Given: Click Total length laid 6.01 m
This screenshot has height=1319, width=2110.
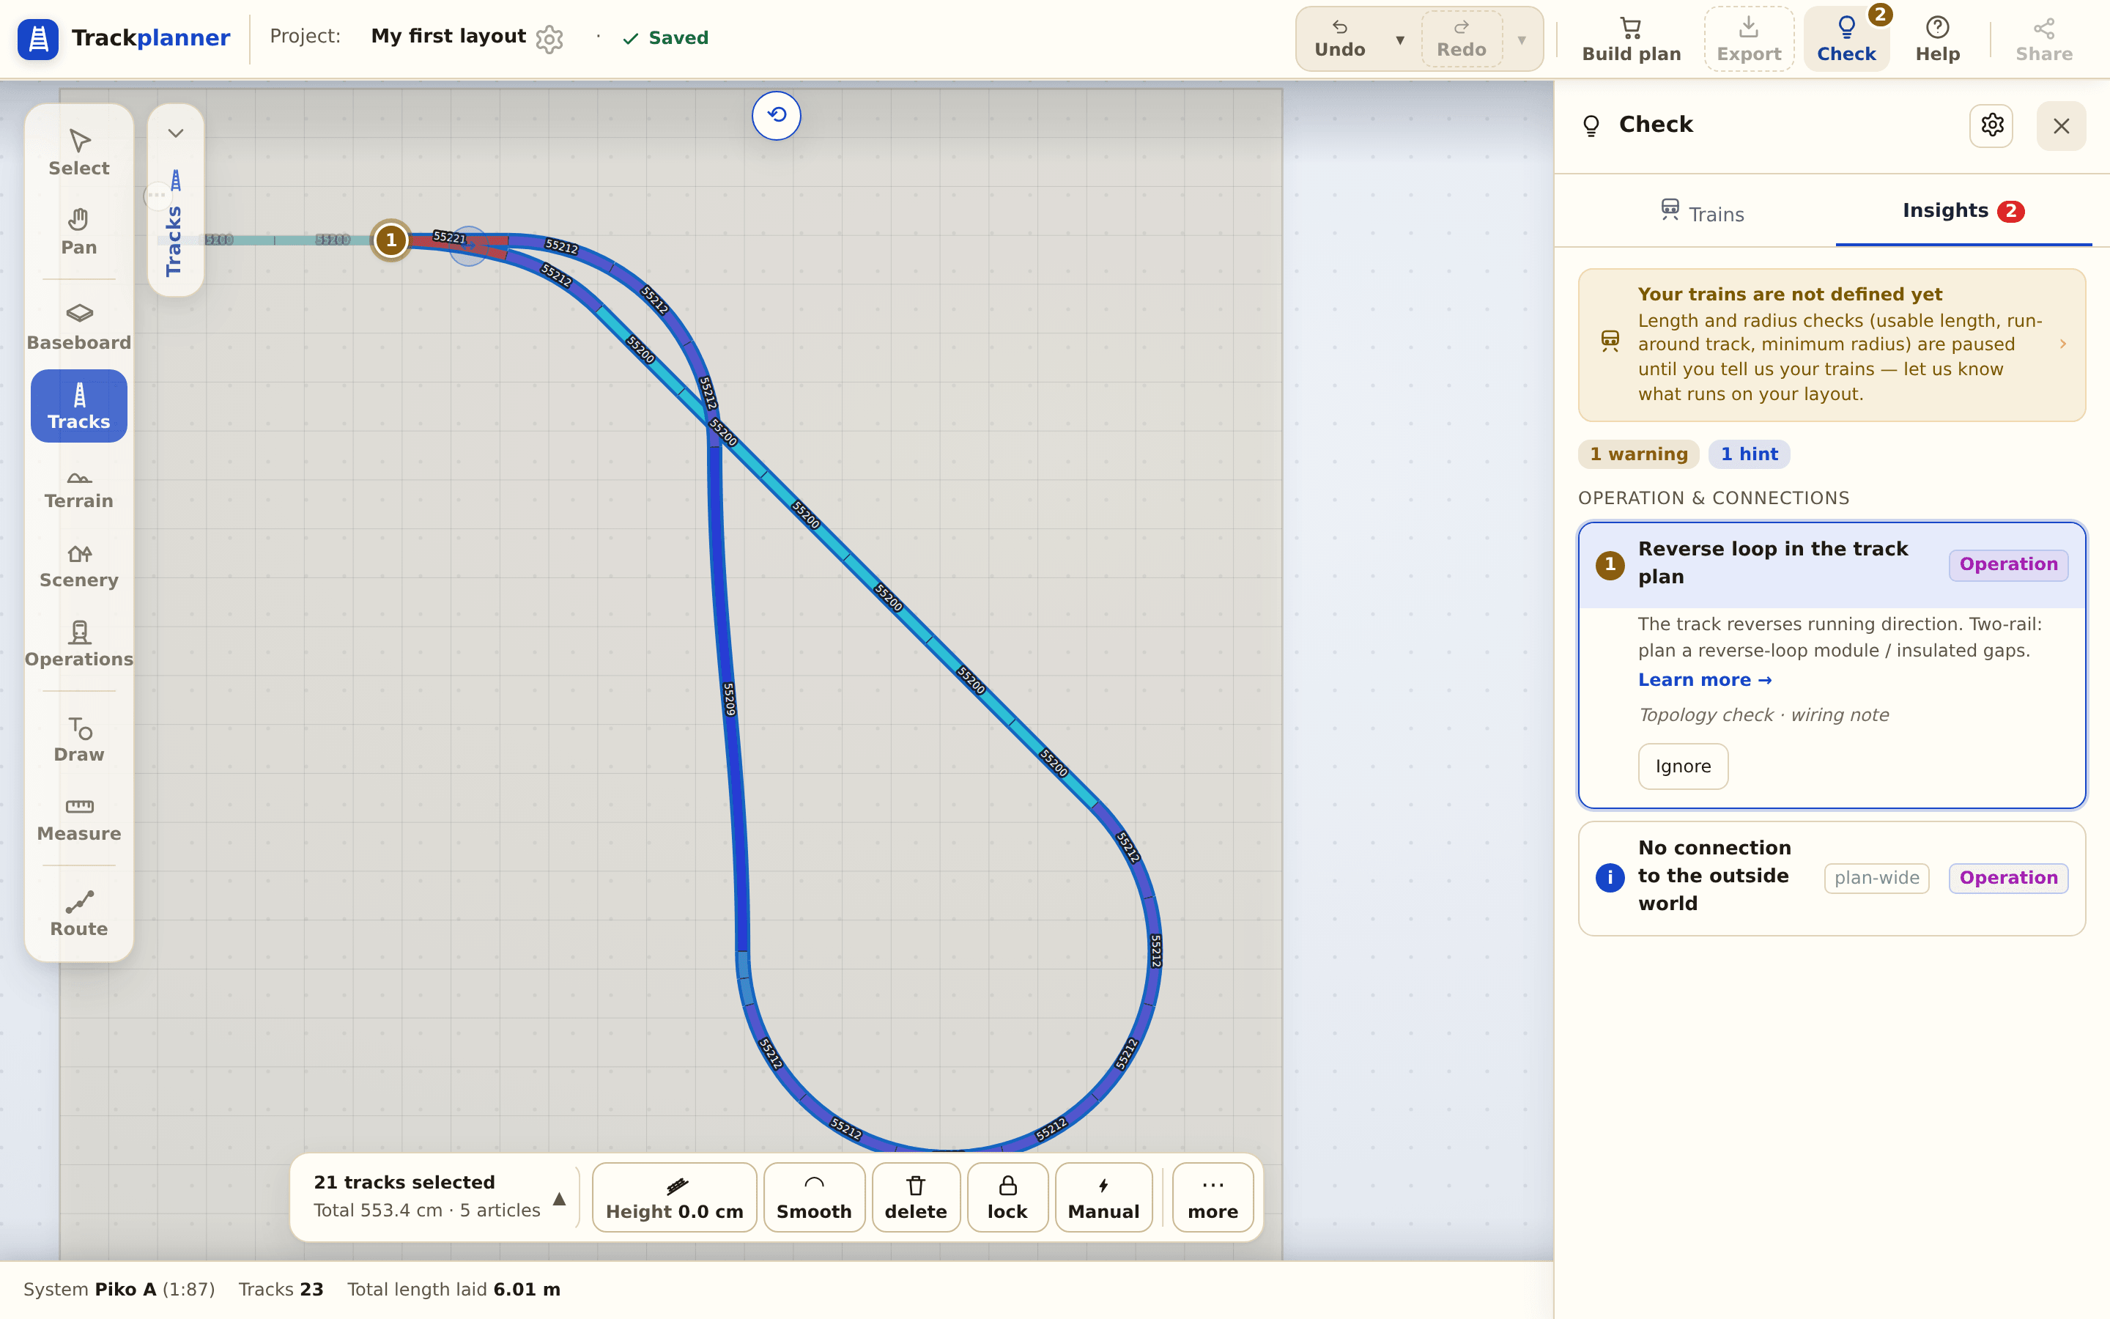Looking at the screenshot, I should (x=454, y=1290).
